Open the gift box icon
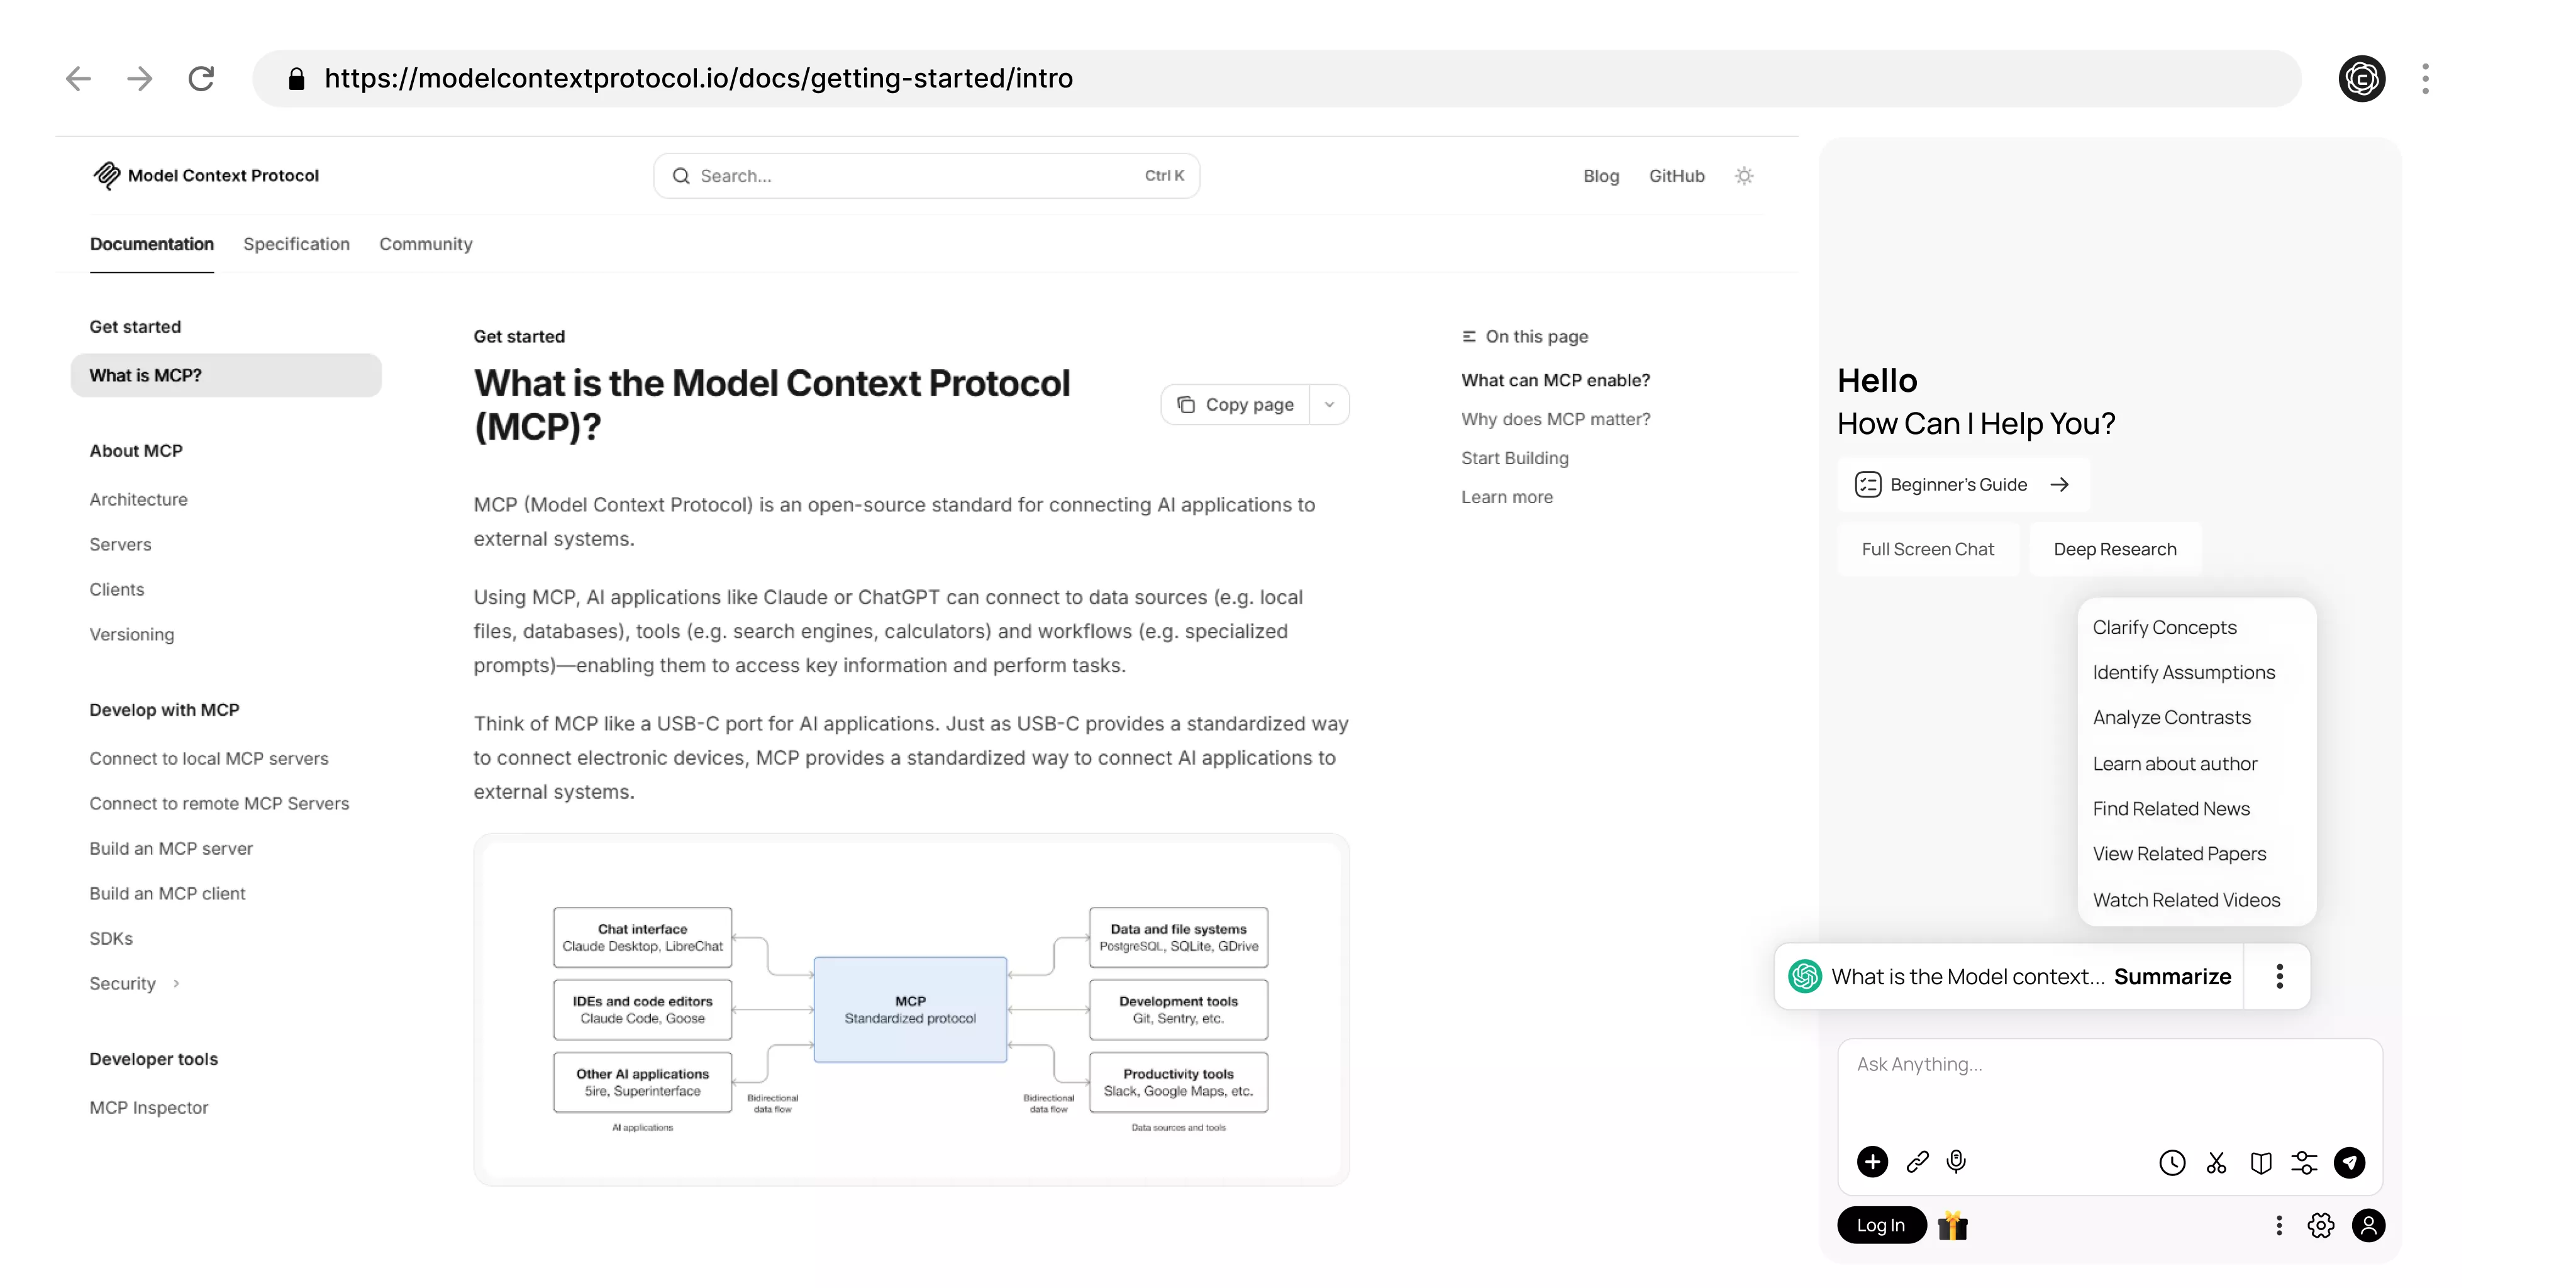The height and width of the screenshot is (1288, 2576). click(x=1952, y=1226)
